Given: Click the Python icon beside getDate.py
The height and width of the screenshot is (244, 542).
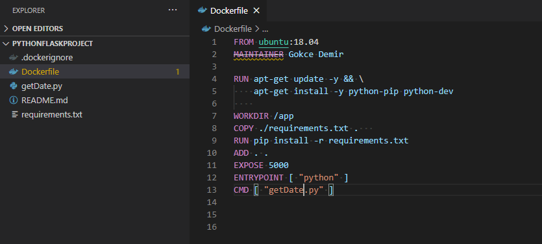Looking at the screenshot, I should [14, 86].
